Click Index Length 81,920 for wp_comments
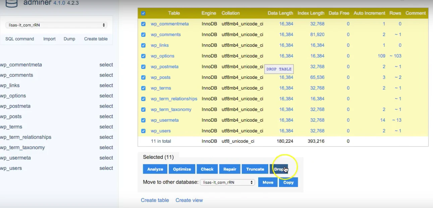 click(x=317, y=35)
